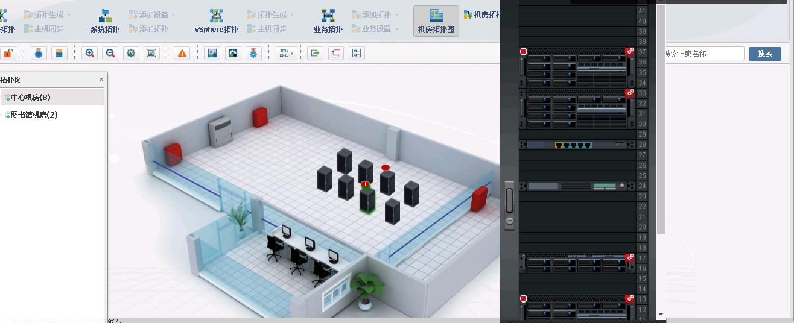Open the 添加设备 dropdown
Screen dimensions: 794x323
click(x=152, y=14)
